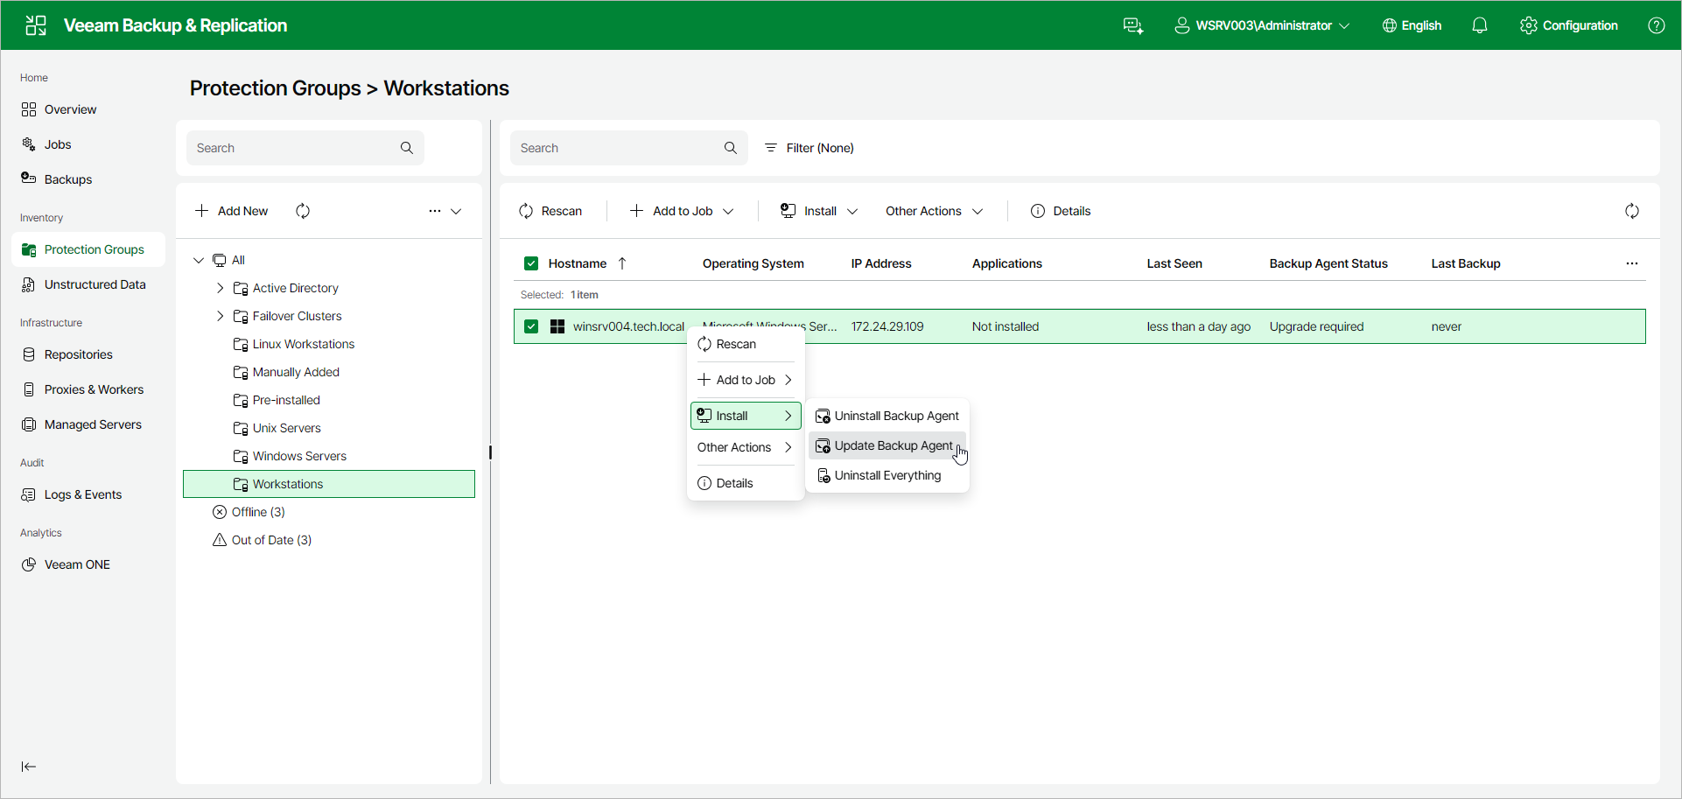
Task: Refresh the protection groups tree
Action: [x=303, y=211]
